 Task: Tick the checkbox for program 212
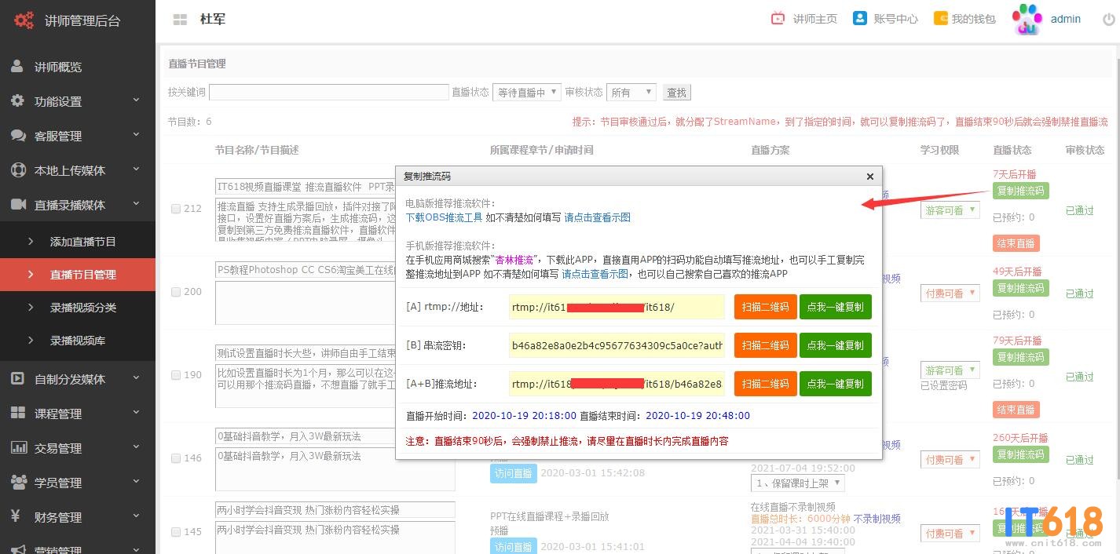coord(176,209)
